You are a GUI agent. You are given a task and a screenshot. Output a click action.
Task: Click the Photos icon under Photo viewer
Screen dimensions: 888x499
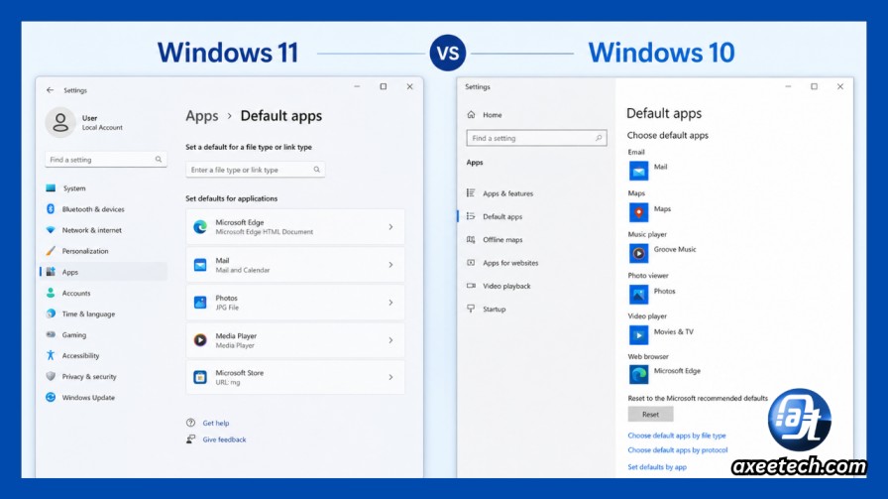click(638, 295)
